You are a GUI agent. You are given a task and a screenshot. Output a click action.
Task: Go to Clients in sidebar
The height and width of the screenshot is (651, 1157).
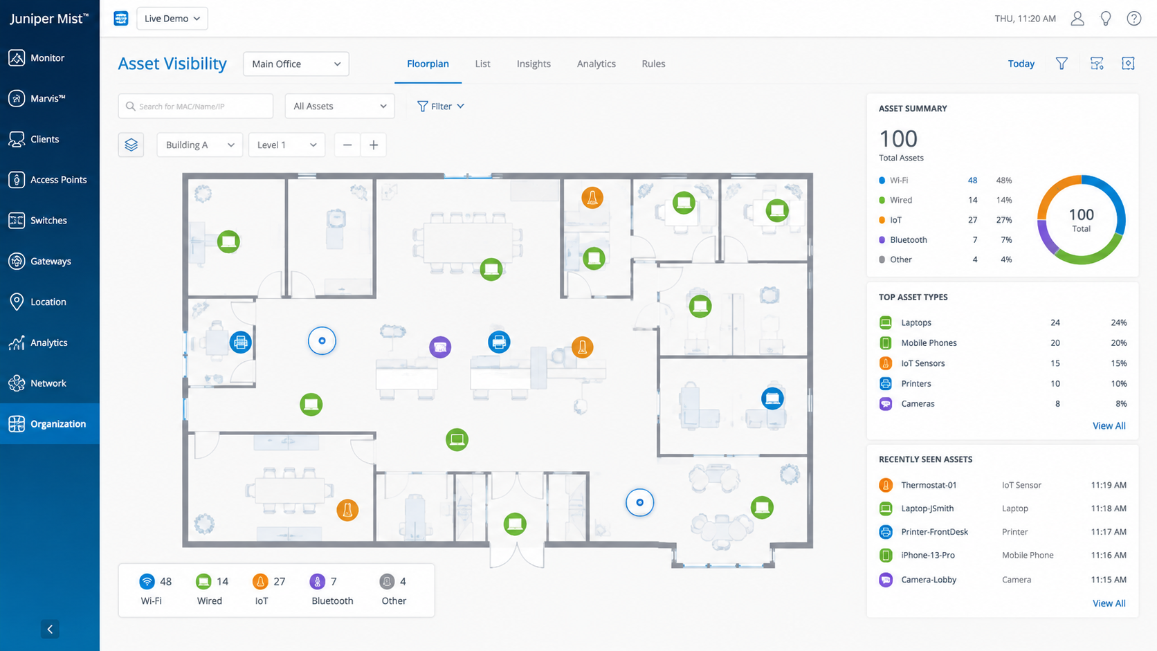(x=50, y=139)
